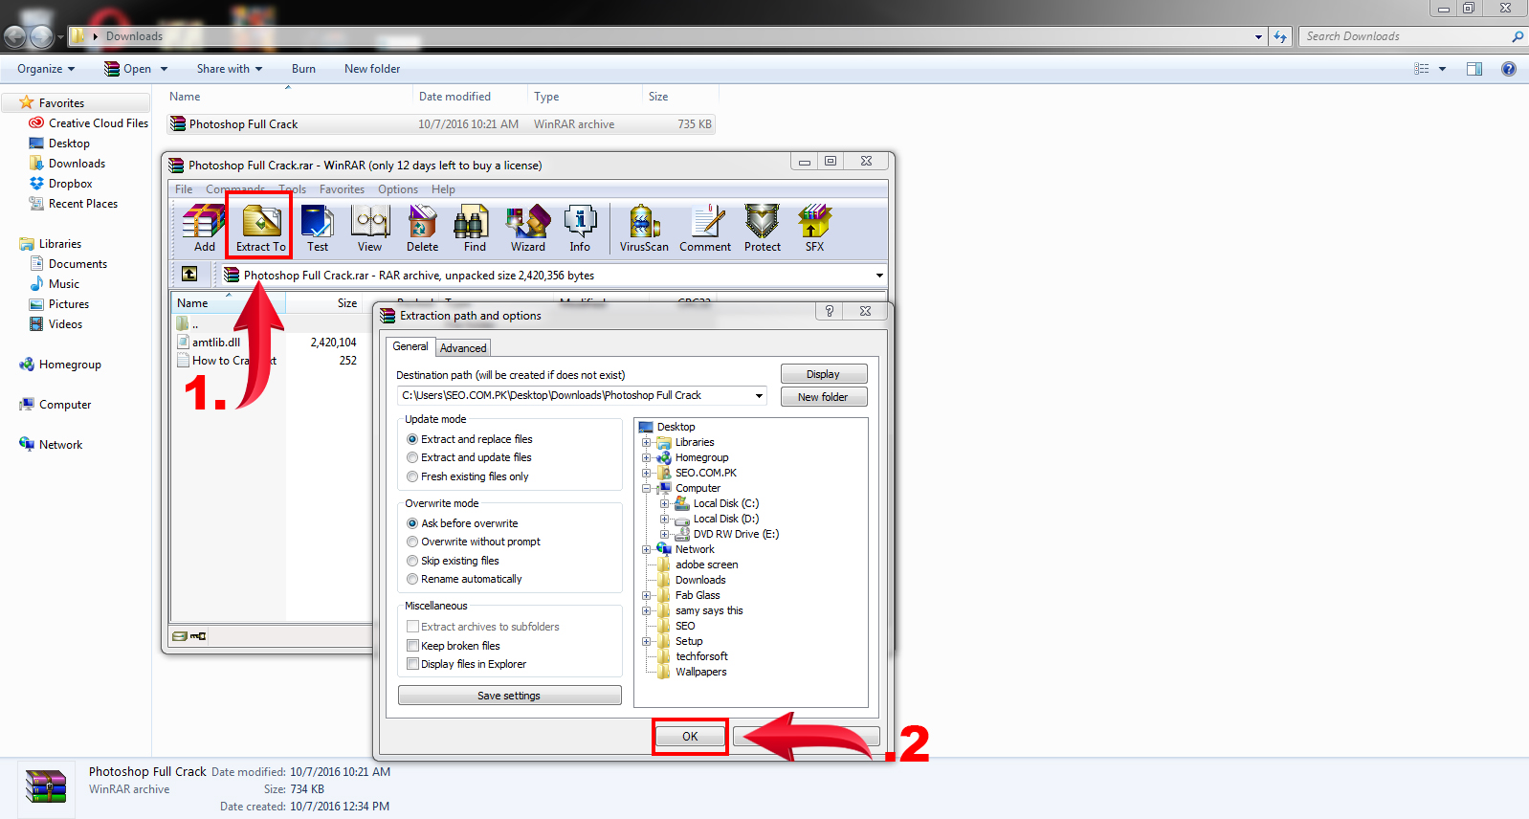Select Wallpapers folder in dialog tree

pyautogui.click(x=700, y=672)
